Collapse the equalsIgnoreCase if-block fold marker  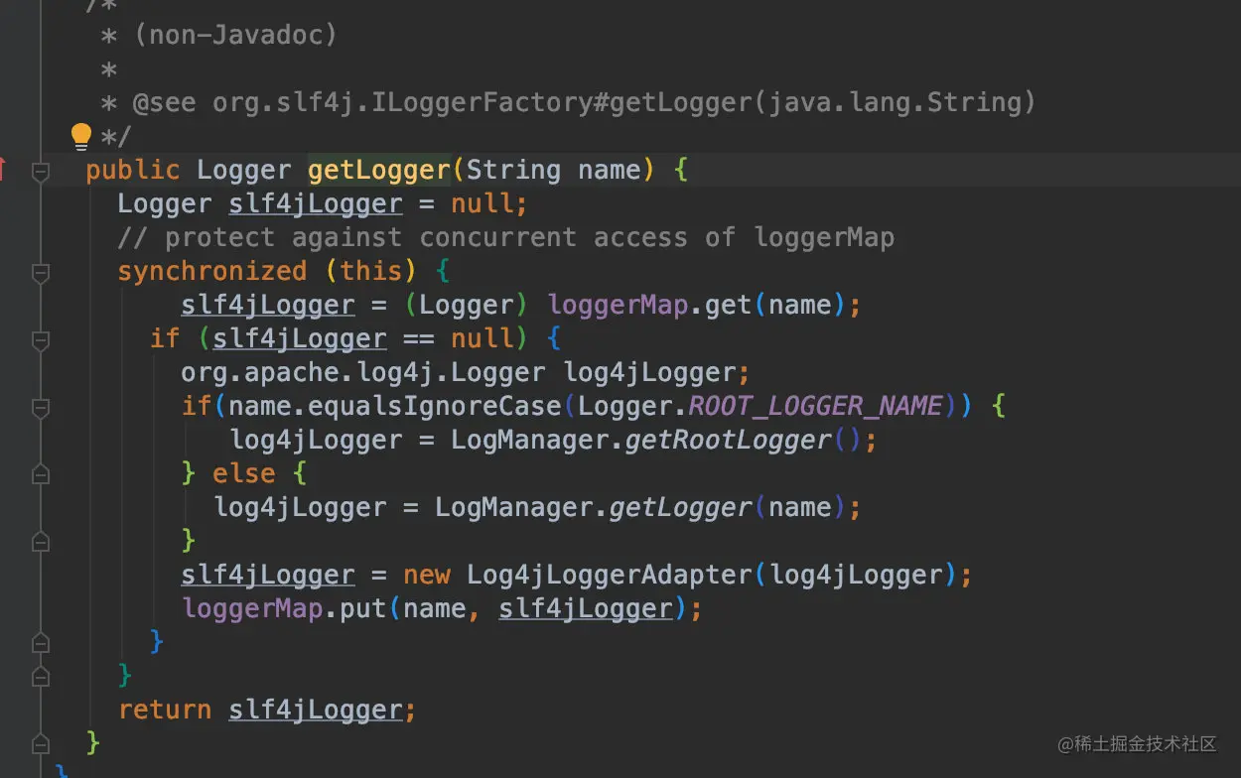[41, 407]
